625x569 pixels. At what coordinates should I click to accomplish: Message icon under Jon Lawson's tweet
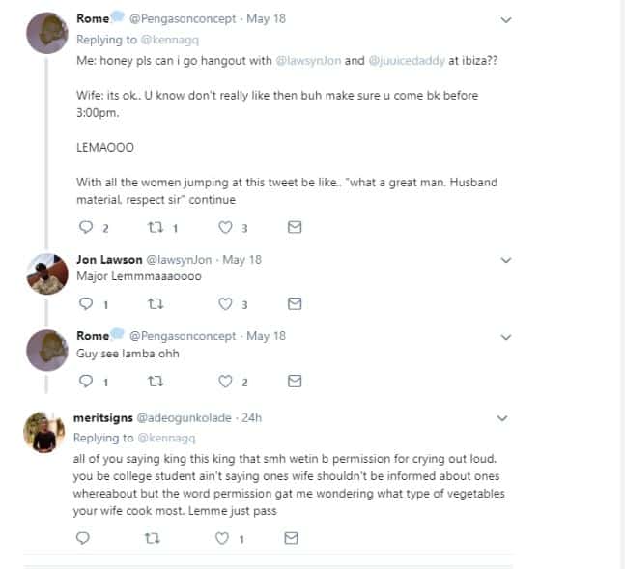(296, 303)
